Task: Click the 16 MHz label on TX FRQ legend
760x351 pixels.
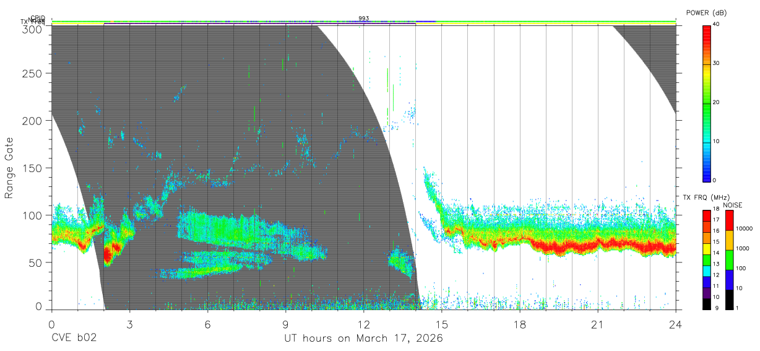Action: pos(716,231)
